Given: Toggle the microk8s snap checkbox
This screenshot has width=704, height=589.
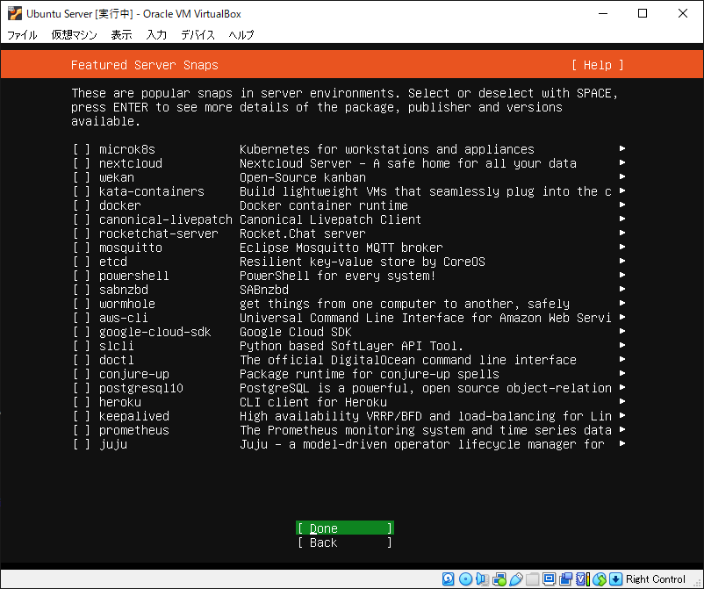Looking at the screenshot, I should tap(82, 149).
